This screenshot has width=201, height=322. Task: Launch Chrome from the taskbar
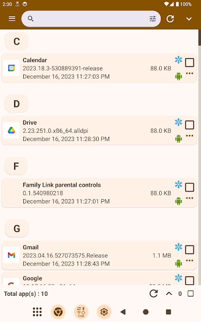(x=58, y=312)
